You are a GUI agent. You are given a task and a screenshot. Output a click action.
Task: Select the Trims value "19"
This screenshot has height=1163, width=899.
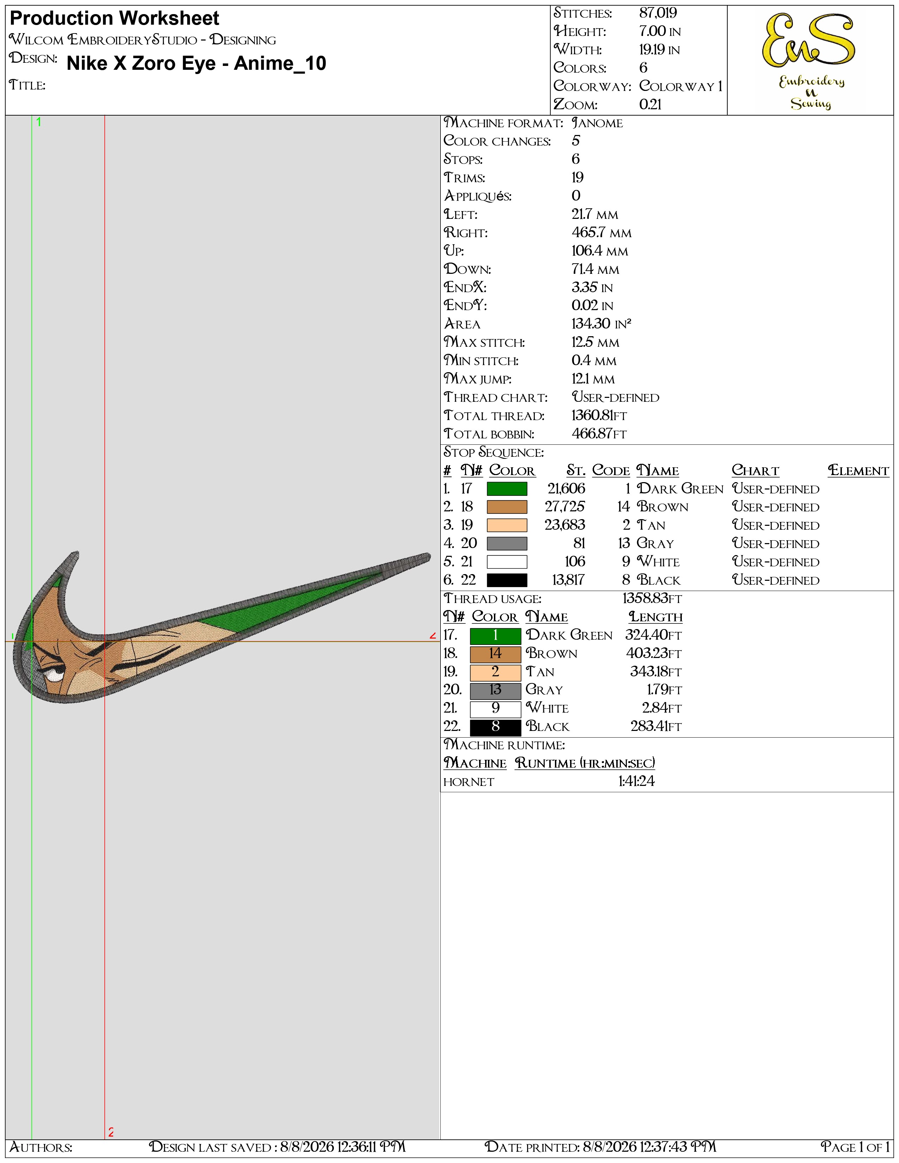coord(577,178)
